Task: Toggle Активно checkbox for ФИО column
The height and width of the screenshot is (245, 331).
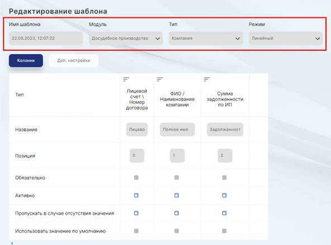Action: pos(177,195)
